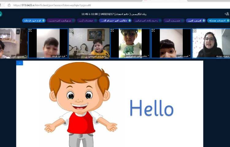
Task: Select the جلالی امیرحسام participant chip
Action: pyautogui.click(x=115, y=21)
